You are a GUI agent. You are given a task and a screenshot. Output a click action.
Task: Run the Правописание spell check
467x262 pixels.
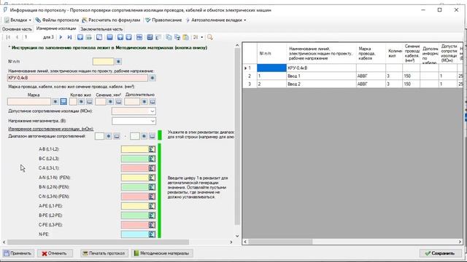163,20
